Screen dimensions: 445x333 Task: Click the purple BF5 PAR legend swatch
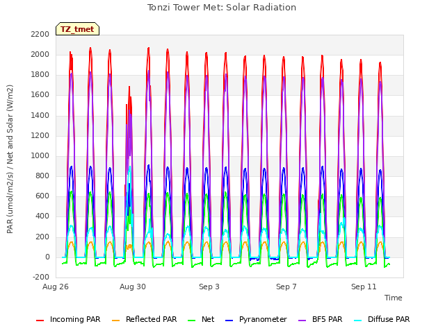302,321
